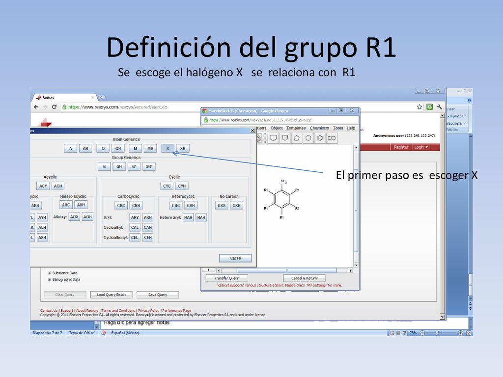
Task: Select atom generic X (halogen)
Action: (x=168, y=148)
